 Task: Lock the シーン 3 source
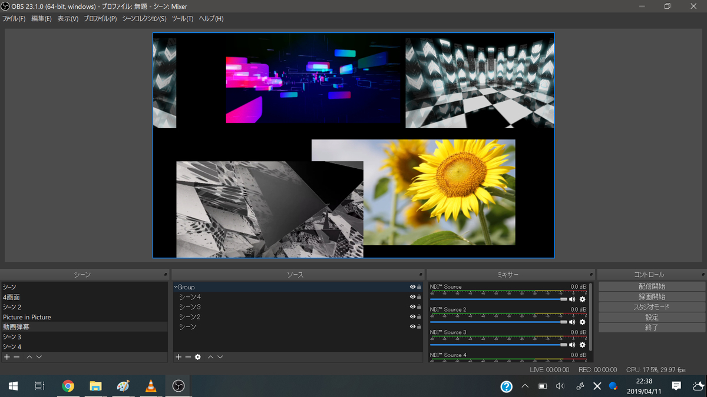(x=419, y=307)
